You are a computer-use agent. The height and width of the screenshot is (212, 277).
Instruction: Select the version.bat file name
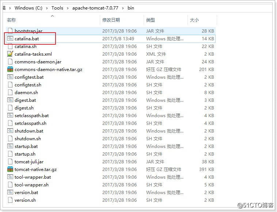(x=26, y=192)
